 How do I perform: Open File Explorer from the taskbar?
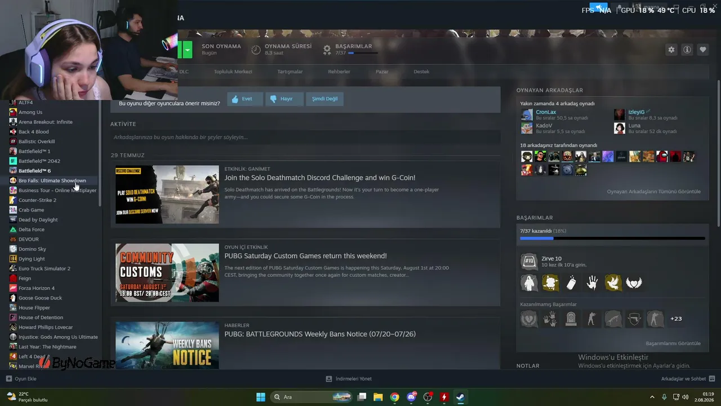click(378, 397)
